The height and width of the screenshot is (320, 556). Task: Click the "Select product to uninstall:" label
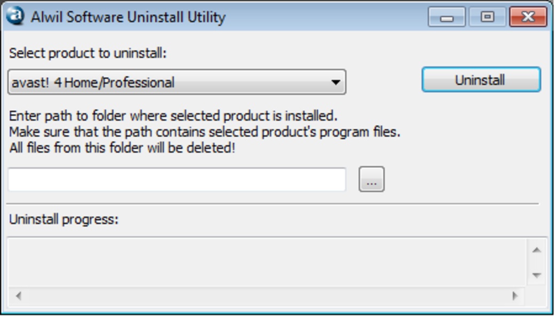(x=88, y=53)
